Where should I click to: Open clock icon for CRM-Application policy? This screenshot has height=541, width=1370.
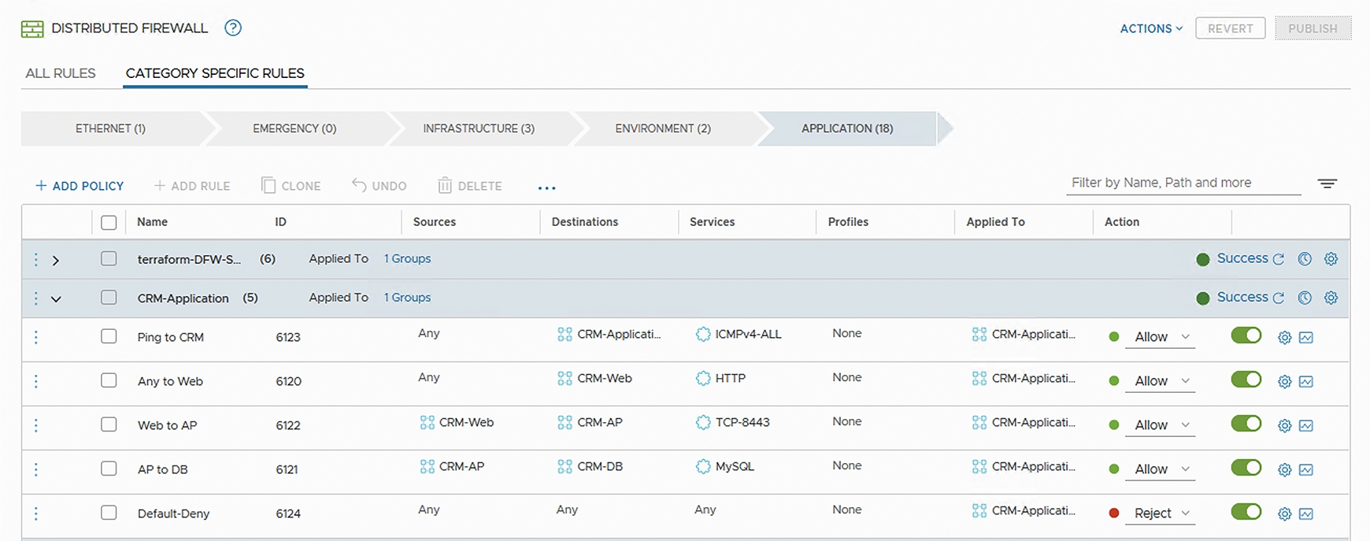[x=1305, y=298]
